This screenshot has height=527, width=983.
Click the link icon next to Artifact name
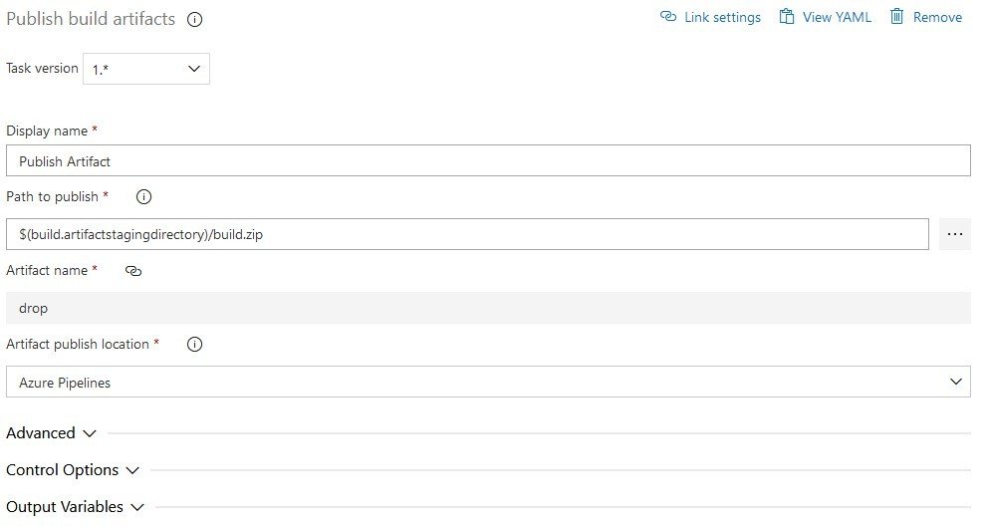coord(133,271)
